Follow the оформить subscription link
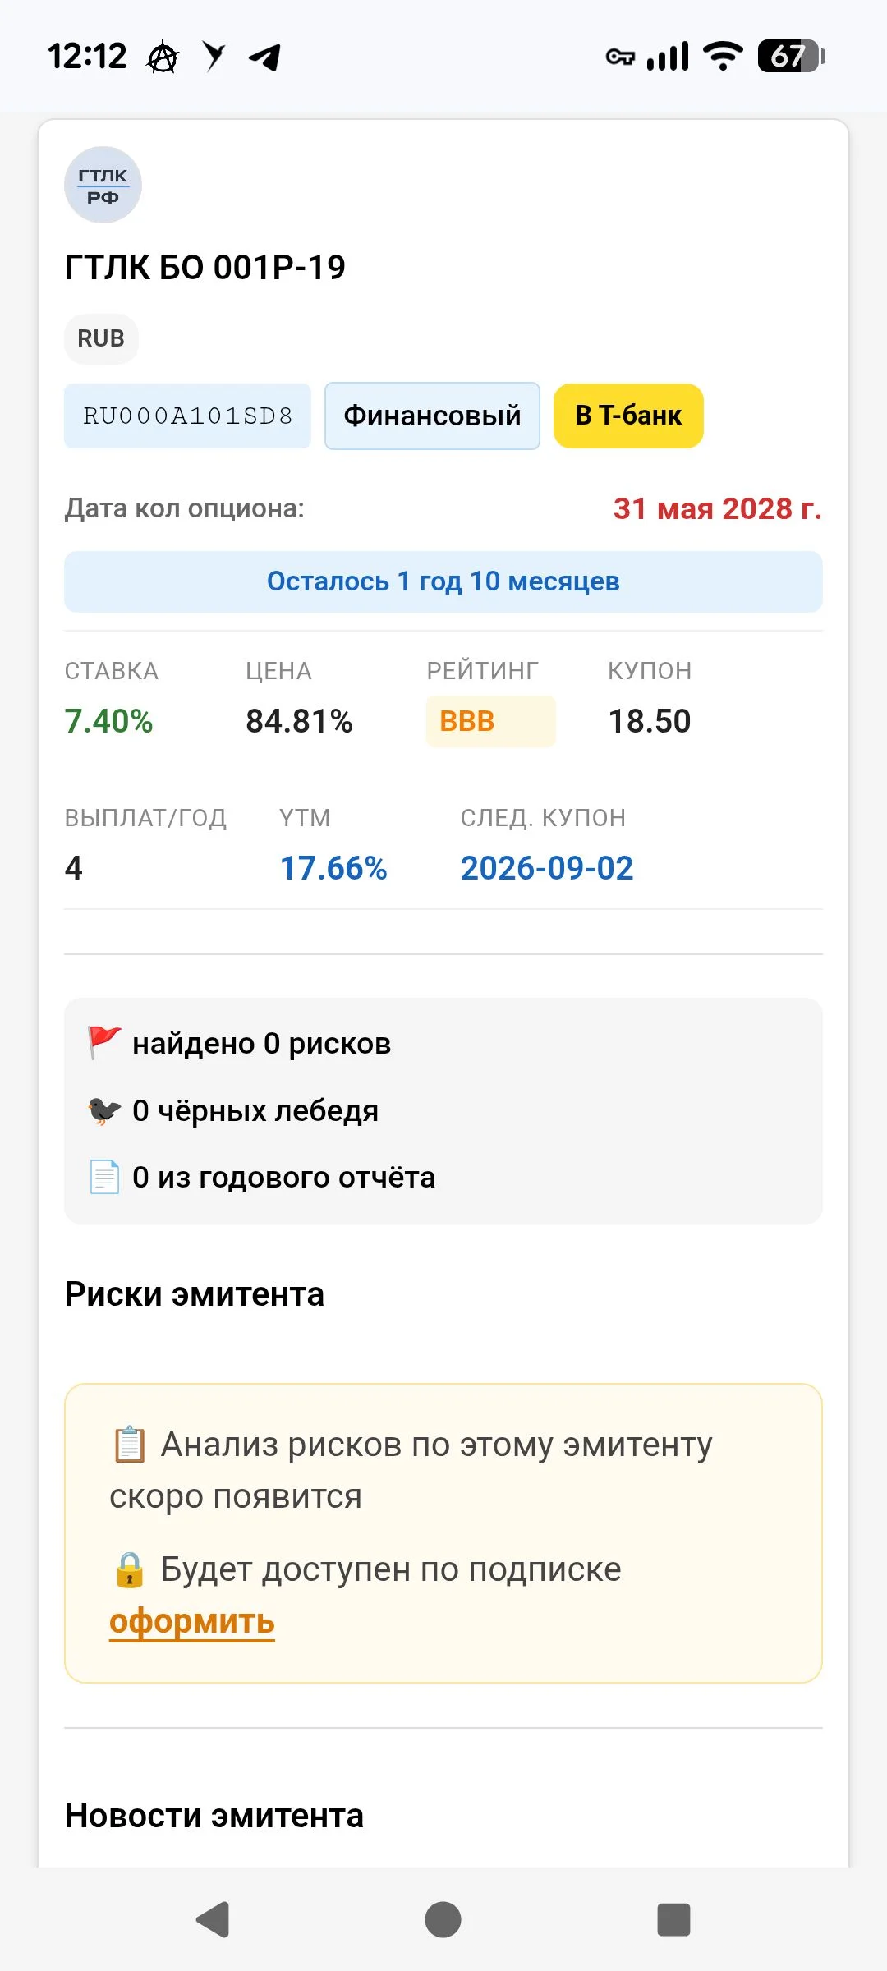887x1971 pixels. 192,1622
